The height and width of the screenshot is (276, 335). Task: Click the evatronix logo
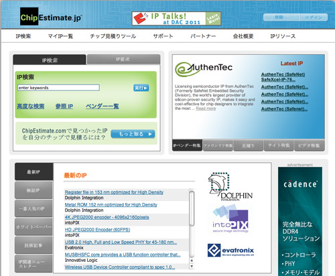tap(230, 250)
